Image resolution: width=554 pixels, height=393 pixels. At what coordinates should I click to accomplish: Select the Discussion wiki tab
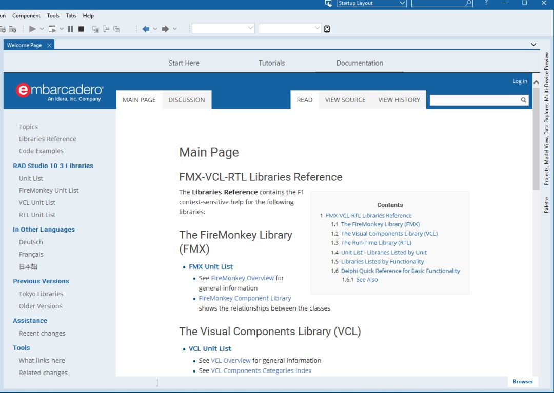click(x=187, y=100)
